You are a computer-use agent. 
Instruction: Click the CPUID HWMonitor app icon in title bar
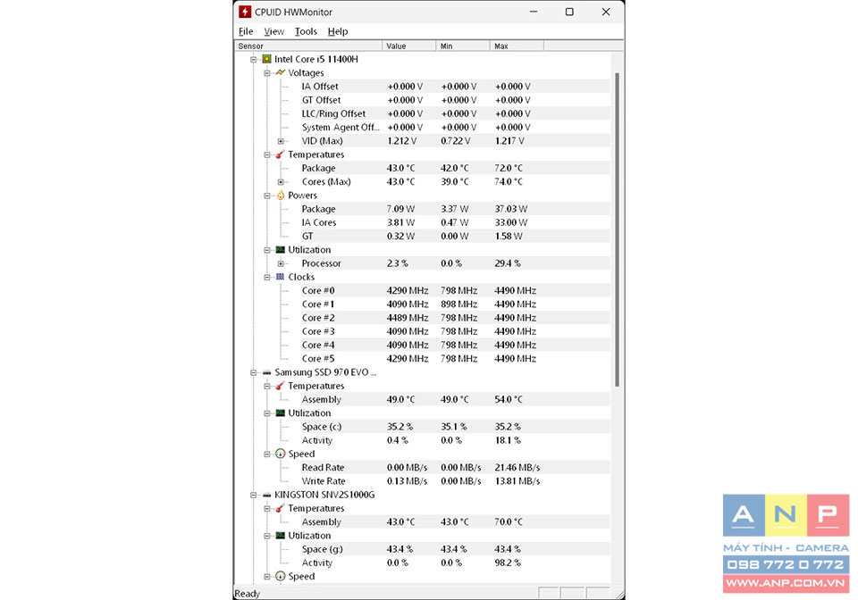245,12
